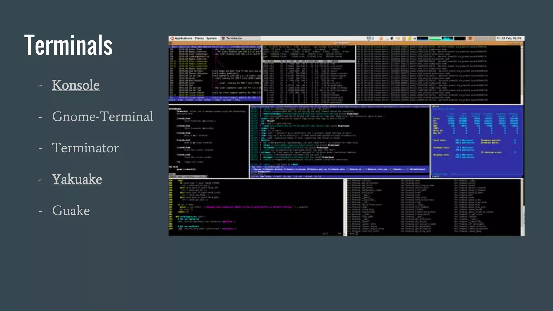This screenshot has width=553, height=311.
Task: Click the Ubuntu logo icon beside Applications
Action: click(x=172, y=38)
